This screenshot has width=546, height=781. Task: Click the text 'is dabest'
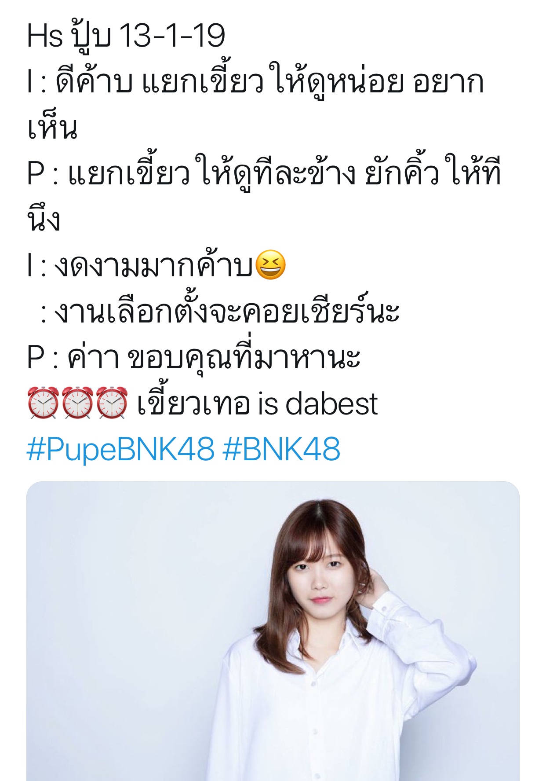(317, 403)
